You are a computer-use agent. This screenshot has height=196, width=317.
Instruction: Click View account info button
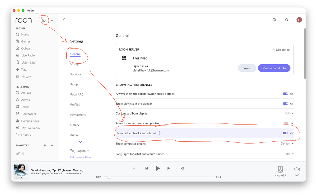tap(274, 68)
